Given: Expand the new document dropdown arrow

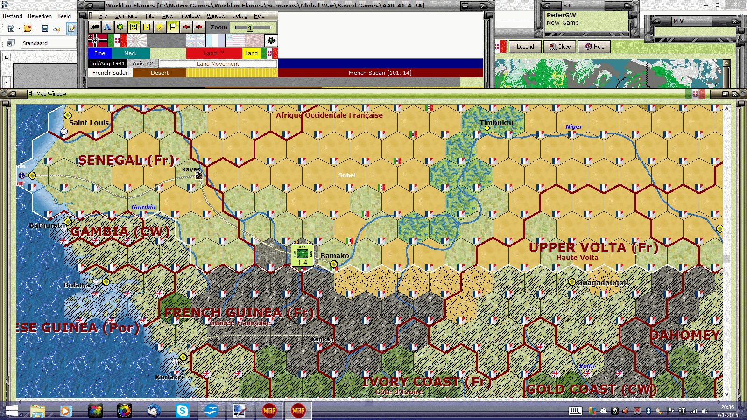Looking at the screenshot, I should pyautogui.click(x=19, y=28).
